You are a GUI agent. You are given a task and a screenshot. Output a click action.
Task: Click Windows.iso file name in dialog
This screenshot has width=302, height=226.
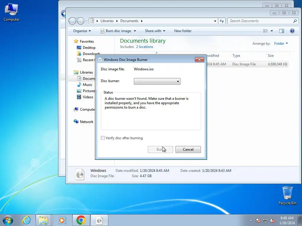144,69
